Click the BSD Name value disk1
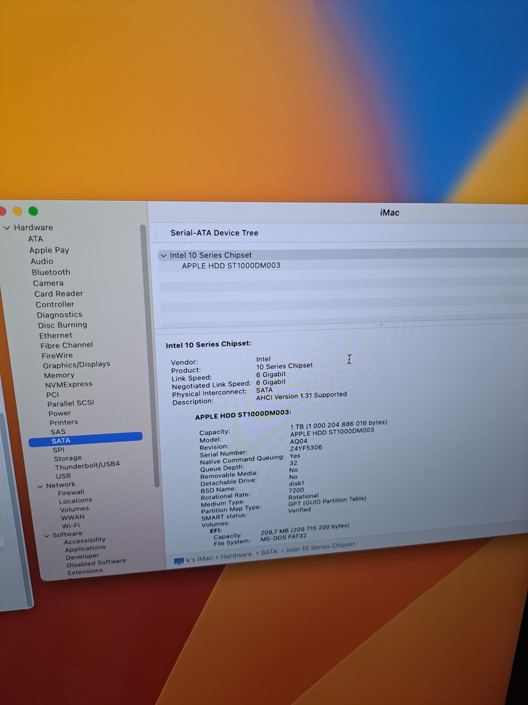Viewport: 528px width, 705px height. tap(296, 484)
